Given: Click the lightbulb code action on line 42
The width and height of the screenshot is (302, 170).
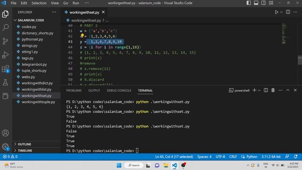Looking at the screenshot, I should click(82, 35).
